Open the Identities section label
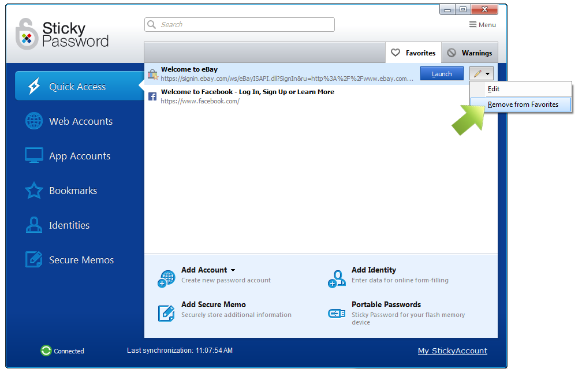Image resolution: width=582 pixels, height=369 pixels. click(69, 225)
